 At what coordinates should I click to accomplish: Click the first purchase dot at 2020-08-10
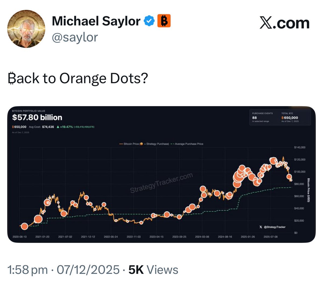point(24,226)
